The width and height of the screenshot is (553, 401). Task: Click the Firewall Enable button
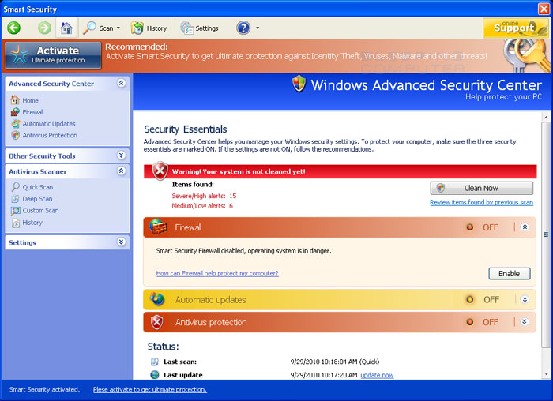(x=510, y=273)
